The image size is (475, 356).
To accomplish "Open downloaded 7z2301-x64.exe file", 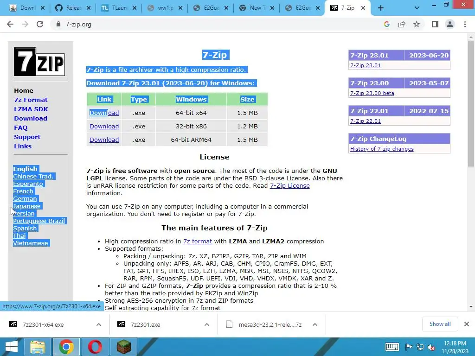I will pyautogui.click(x=43, y=324).
